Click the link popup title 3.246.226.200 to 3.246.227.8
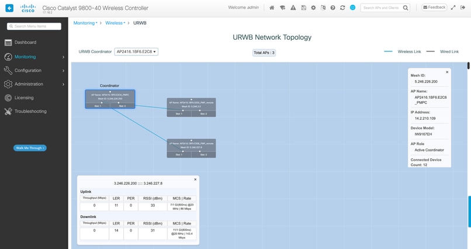Image resolution: width=471 pixels, height=249 pixels. tap(138, 183)
